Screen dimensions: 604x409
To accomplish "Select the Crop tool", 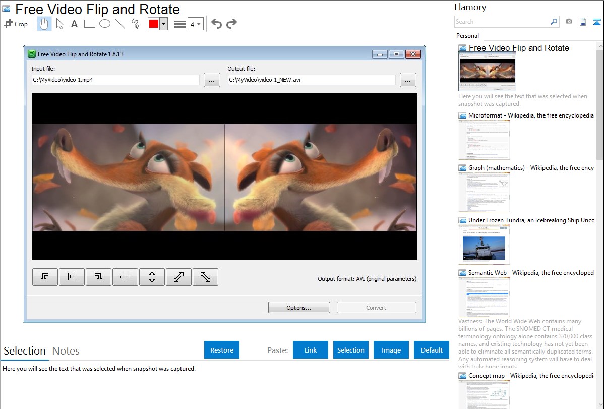I will (x=16, y=24).
